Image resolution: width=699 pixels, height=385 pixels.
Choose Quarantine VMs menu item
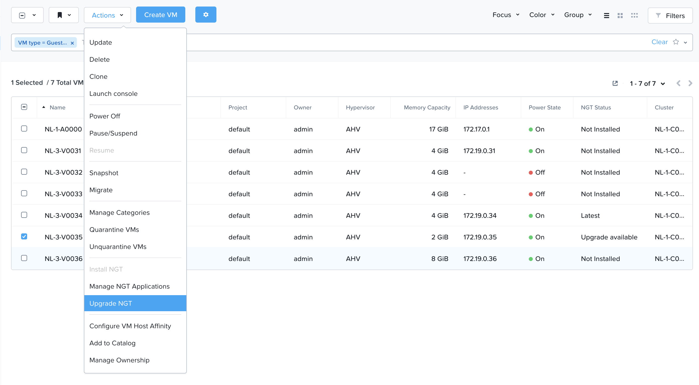(135, 230)
